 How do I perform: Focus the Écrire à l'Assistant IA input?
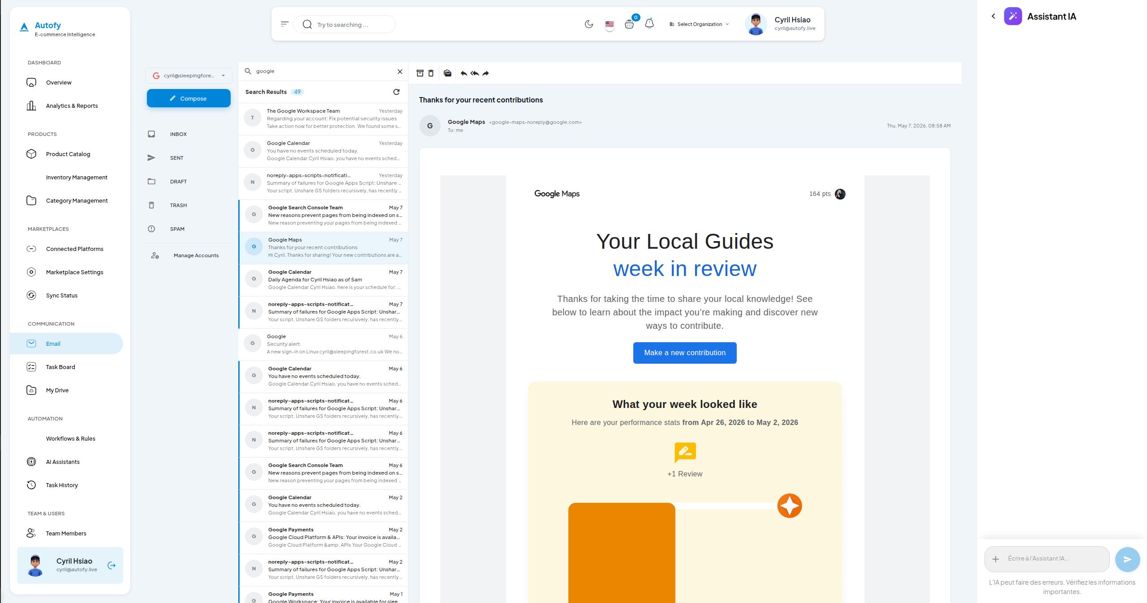click(x=1055, y=559)
